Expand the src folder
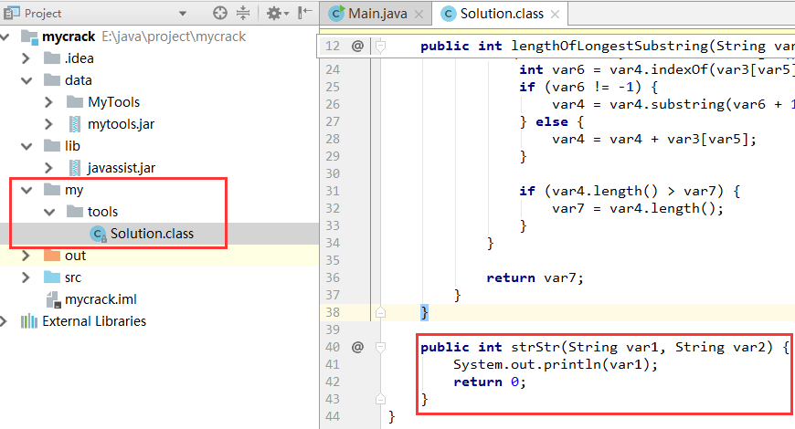The height and width of the screenshot is (429, 795). tap(26, 277)
